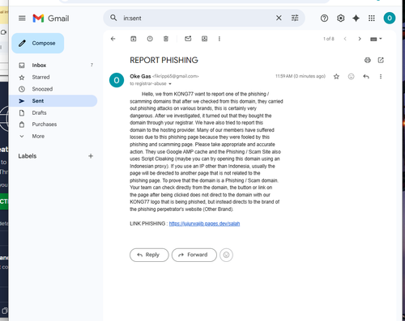Clear the in:sent search query
The image size is (405, 321).
click(279, 18)
